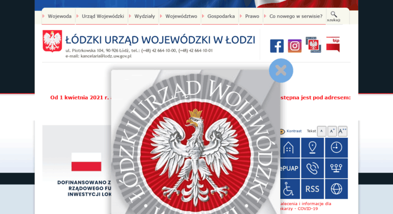Open the wheelchair accessibility tile

click(289, 189)
